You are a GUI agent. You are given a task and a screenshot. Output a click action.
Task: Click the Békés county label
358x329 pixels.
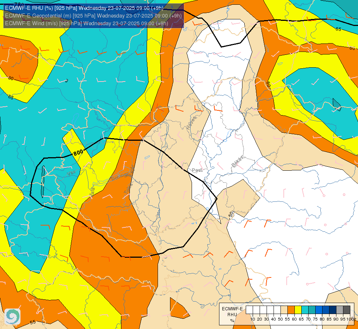238,161
